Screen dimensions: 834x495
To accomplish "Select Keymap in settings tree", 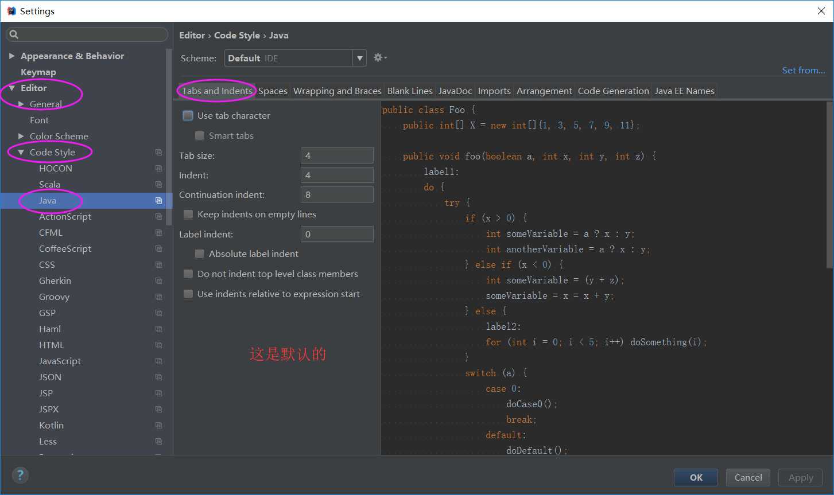I will [38, 72].
